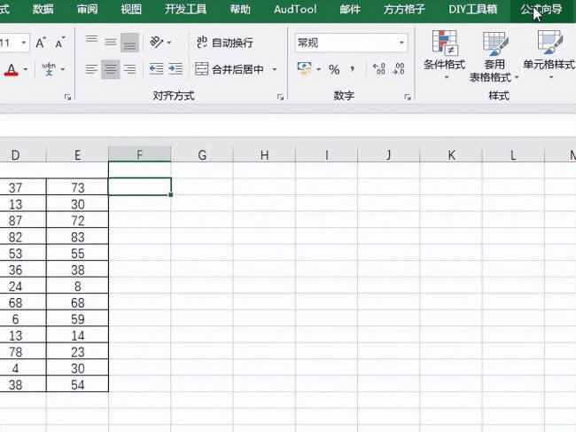Decrease indent of cell contents
This screenshot has height=432, width=576.
pos(156,69)
